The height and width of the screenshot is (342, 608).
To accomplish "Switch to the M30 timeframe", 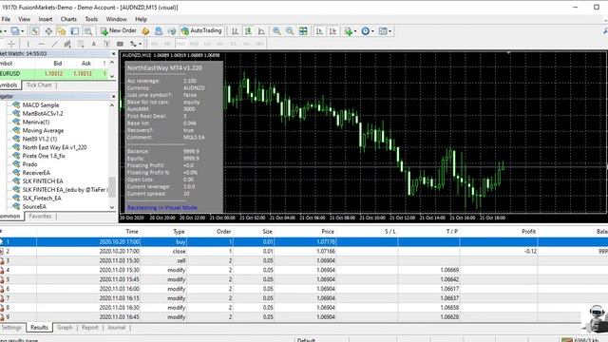I will tap(194, 44).
